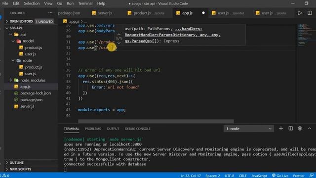
Task: Click the server.js file icon in explorer
Action: pyautogui.click(x=16, y=106)
